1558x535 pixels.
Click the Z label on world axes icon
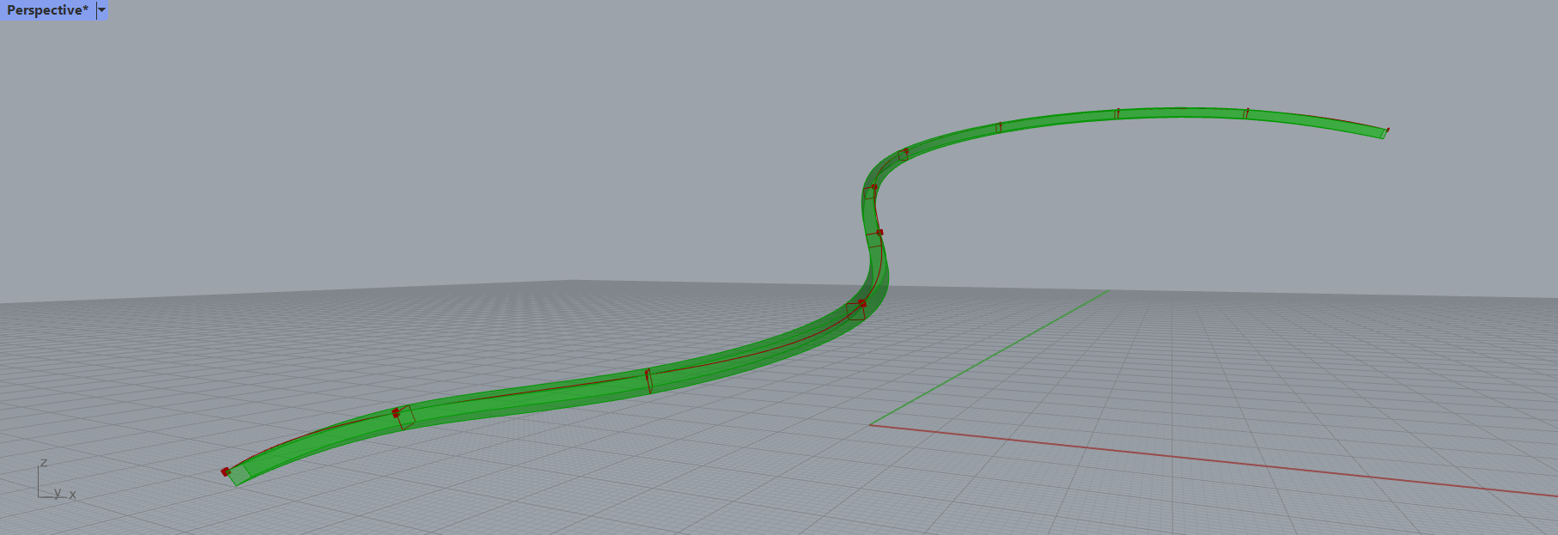[x=44, y=463]
